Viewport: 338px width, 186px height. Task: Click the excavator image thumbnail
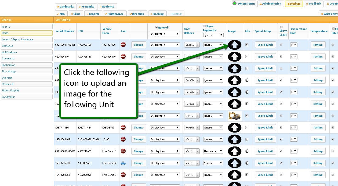(234, 116)
